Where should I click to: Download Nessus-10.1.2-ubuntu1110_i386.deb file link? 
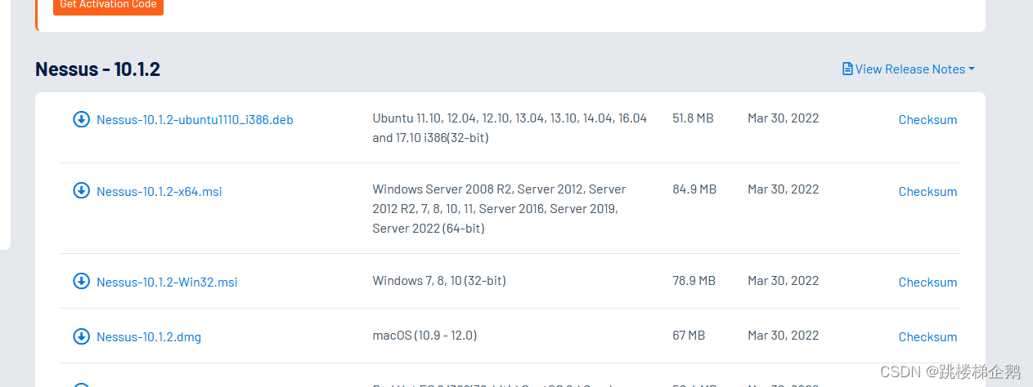195,120
